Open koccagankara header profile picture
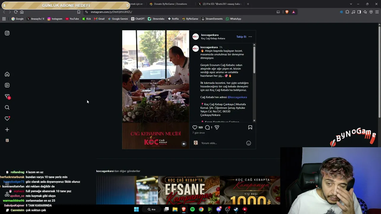The width and height of the screenshot is (381, 214). 196,37
